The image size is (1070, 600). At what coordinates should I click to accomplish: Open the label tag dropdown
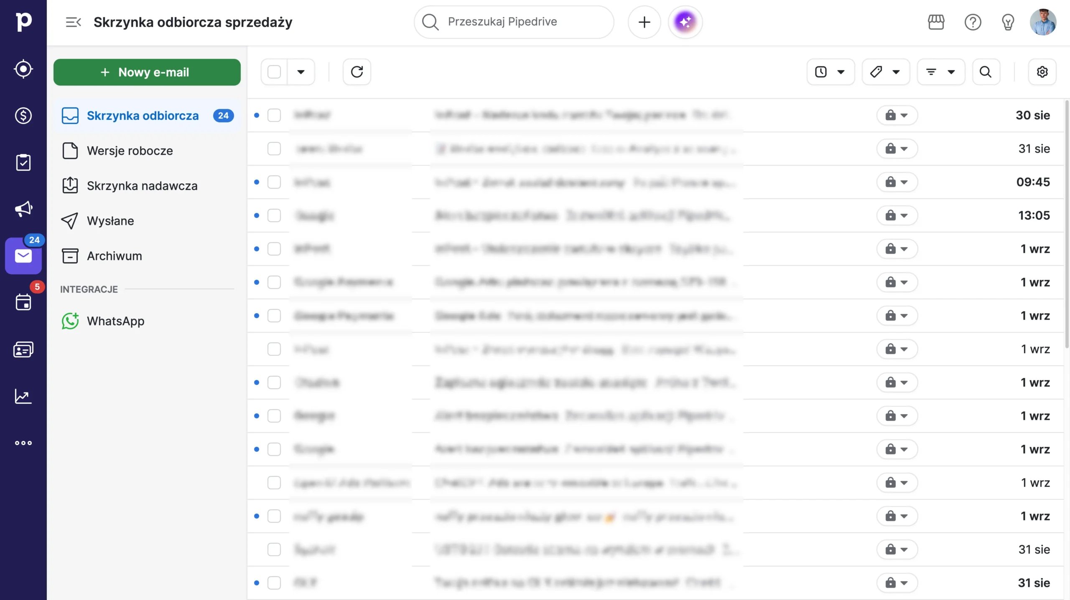[886, 72]
